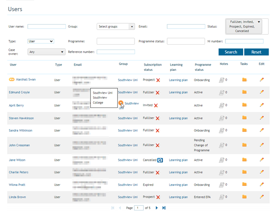Click the orange group icon for April Berry
Screen dimensions: 278x214
click(121, 103)
